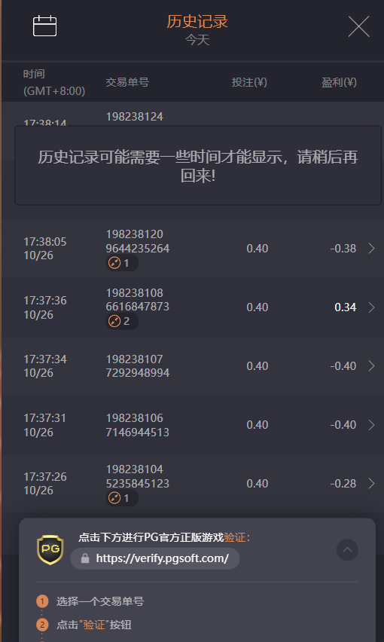The image size is (384, 642).
Task: Click free-spin badge on transaction 9644235264
Action: 122,263
